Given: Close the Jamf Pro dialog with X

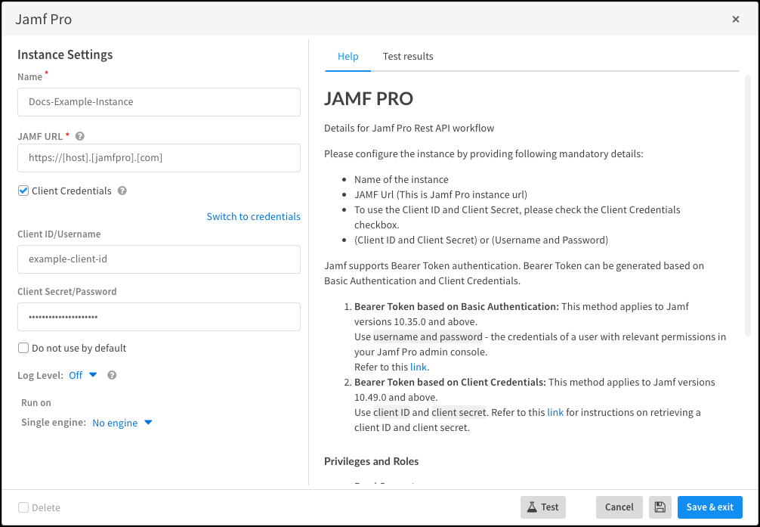Looking at the screenshot, I should (x=736, y=20).
